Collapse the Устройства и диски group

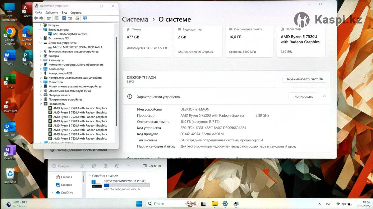(90, 176)
